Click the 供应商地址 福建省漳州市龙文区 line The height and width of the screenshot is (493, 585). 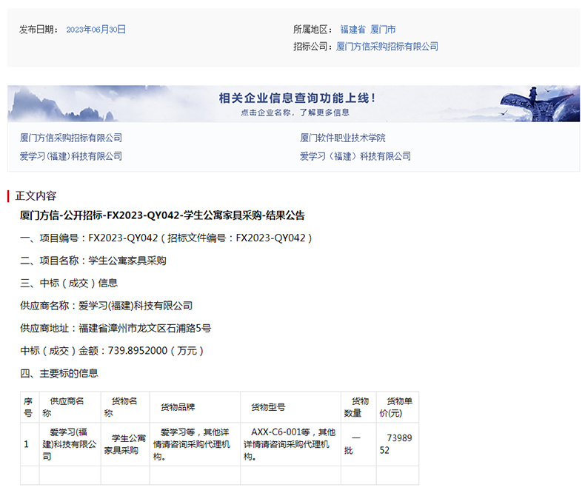pyautogui.click(x=116, y=328)
